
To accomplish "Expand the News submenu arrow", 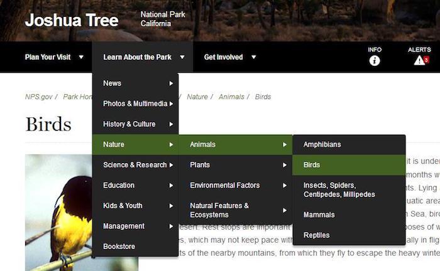I will [x=171, y=83].
